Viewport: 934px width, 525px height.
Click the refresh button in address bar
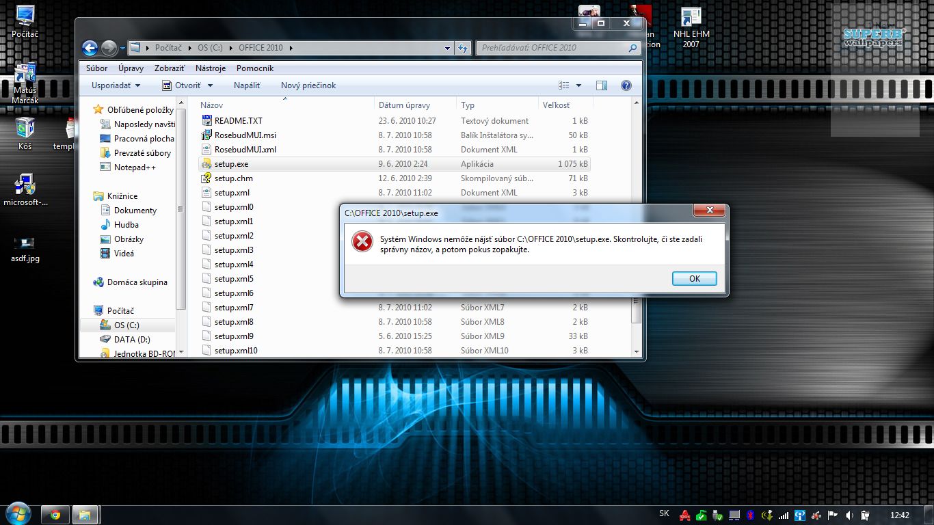click(463, 48)
